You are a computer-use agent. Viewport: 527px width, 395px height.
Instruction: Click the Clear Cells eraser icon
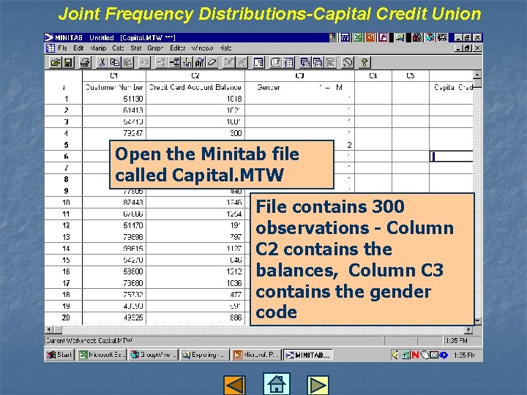point(212,62)
